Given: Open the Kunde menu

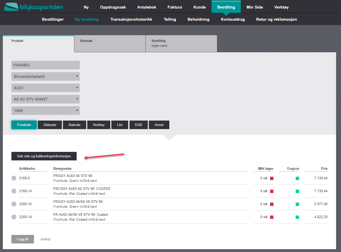Looking at the screenshot, I should 200,7.
